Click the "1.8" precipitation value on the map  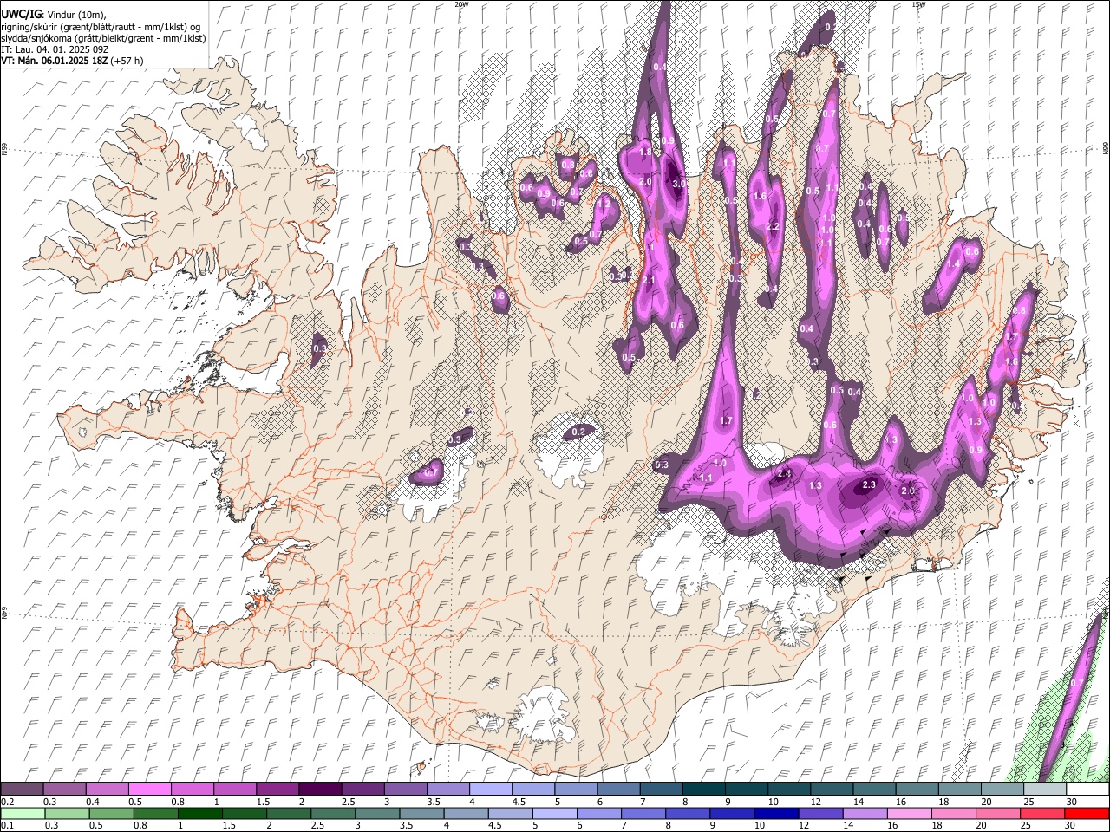645,153
